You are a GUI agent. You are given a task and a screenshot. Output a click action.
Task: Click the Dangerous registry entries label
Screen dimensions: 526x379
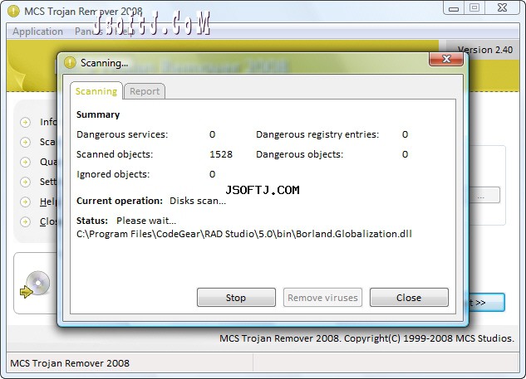(317, 134)
